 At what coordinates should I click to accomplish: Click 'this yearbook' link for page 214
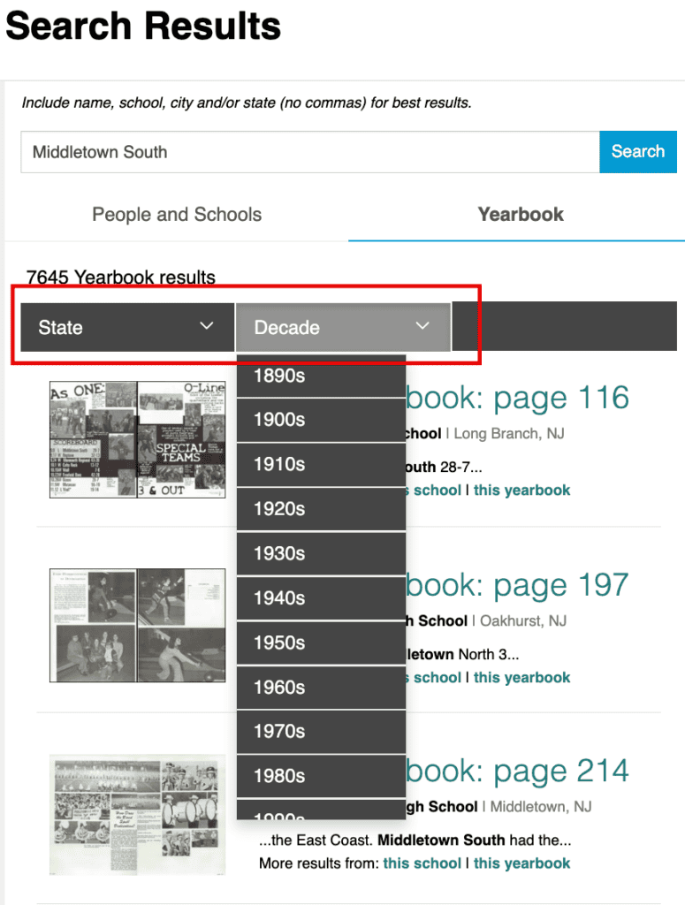[521, 863]
